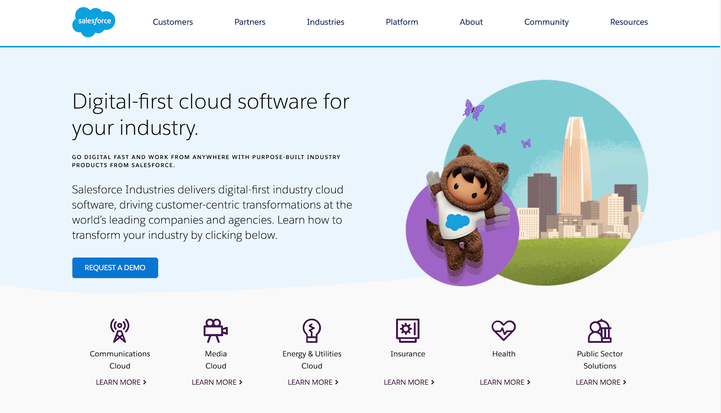721x413 pixels.
Task: Open the Resources menu
Action: (x=629, y=22)
